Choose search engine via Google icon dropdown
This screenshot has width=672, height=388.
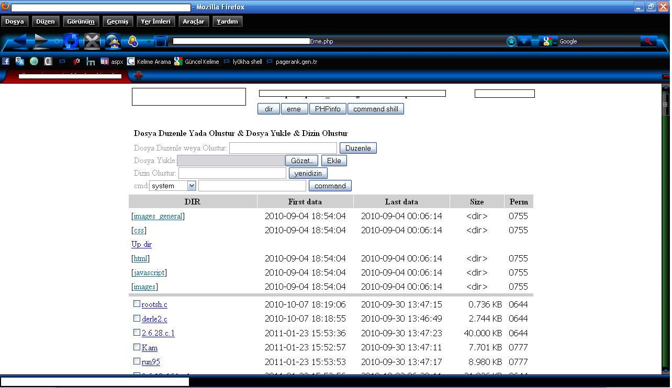(x=550, y=41)
